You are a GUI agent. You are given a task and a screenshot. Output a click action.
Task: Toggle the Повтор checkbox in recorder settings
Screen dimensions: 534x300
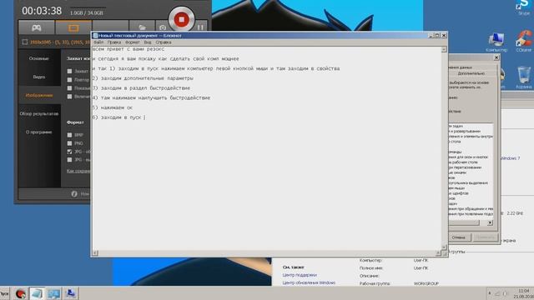pos(69,80)
